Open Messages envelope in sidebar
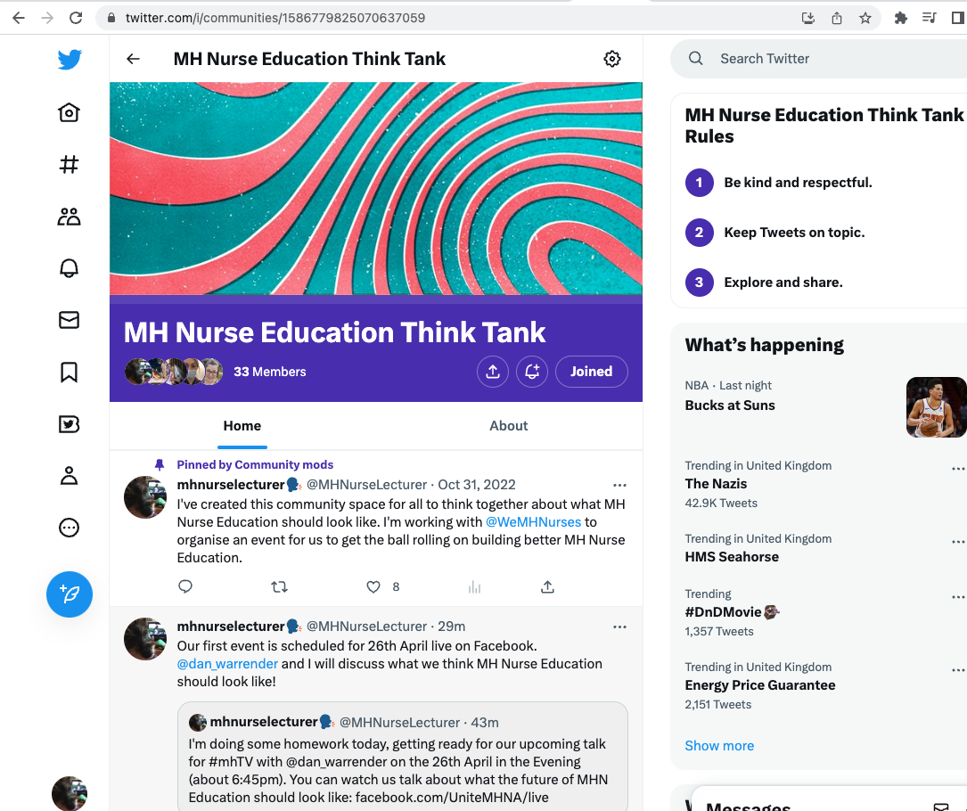 click(70, 320)
